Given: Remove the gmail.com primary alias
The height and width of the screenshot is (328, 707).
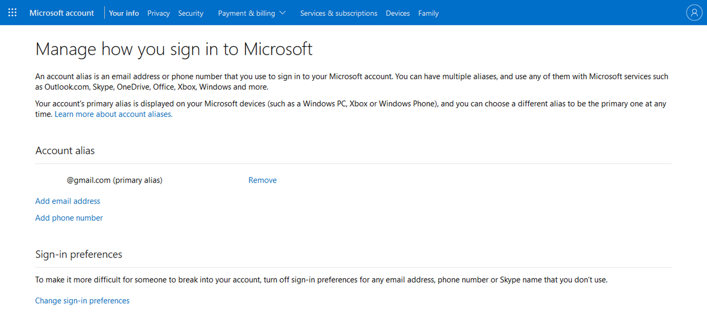Looking at the screenshot, I should coord(262,180).
